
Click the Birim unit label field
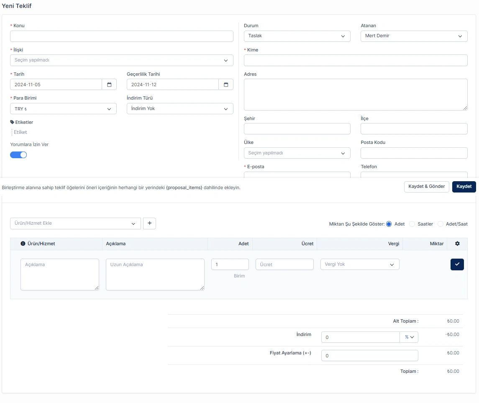tap(239, 276)
